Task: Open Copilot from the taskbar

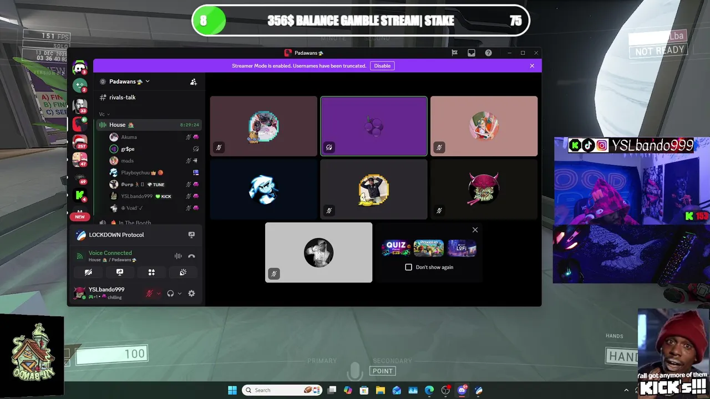Action: click(x=348, y=390)
